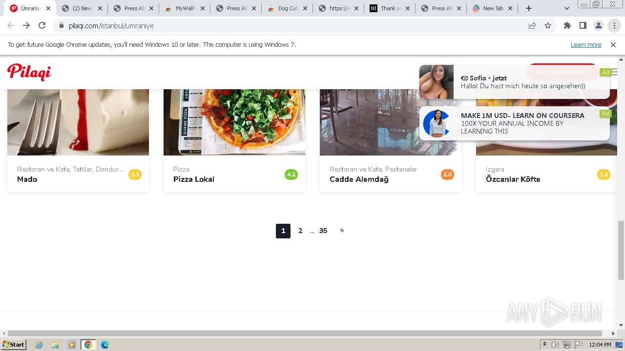
Task: Click the network tray icon
Action: coord(567,345)
